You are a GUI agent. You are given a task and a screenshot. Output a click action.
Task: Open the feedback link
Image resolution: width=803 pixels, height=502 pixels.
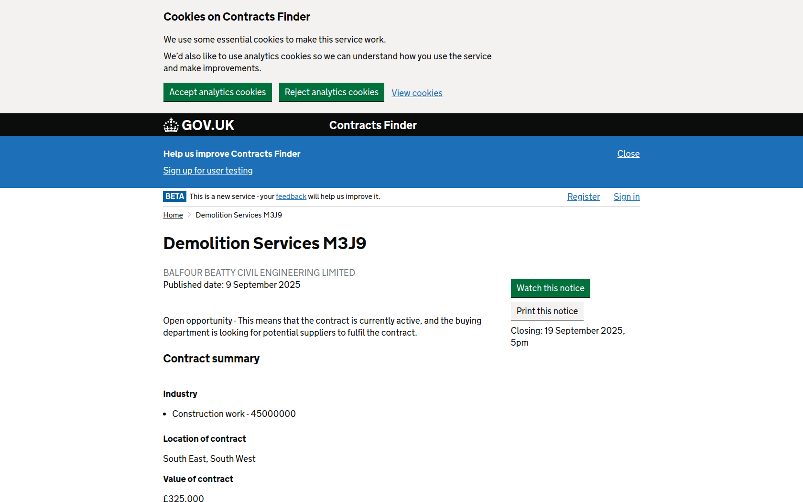pyautogui.click(x=291, y=196)
